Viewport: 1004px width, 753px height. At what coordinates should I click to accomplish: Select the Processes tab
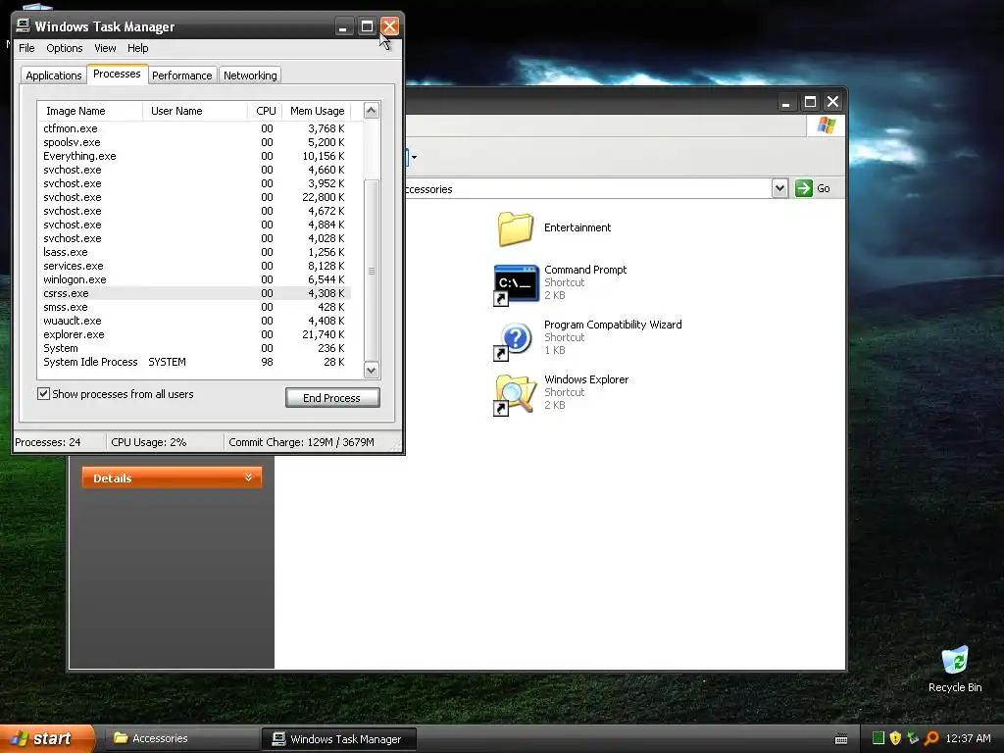point(117,74)
